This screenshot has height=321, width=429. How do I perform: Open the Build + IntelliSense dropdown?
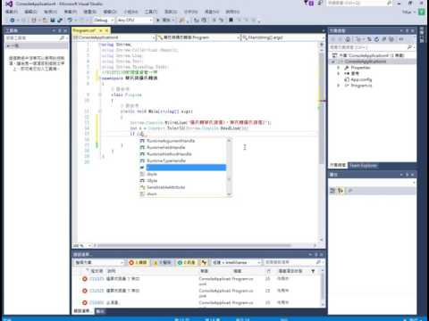click(237, 262)
